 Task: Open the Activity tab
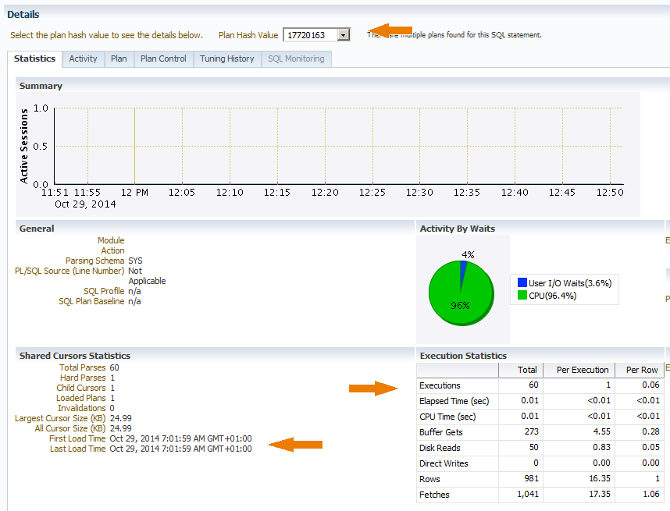(83, 59)
